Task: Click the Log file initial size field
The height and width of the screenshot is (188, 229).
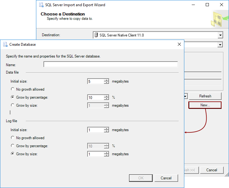Action: (96, 130)
